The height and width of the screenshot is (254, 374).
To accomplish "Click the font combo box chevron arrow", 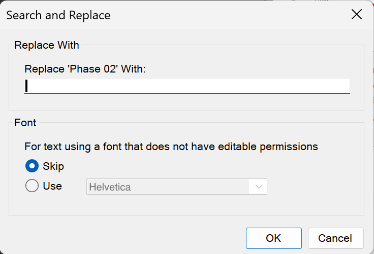I will click(259, 187).
